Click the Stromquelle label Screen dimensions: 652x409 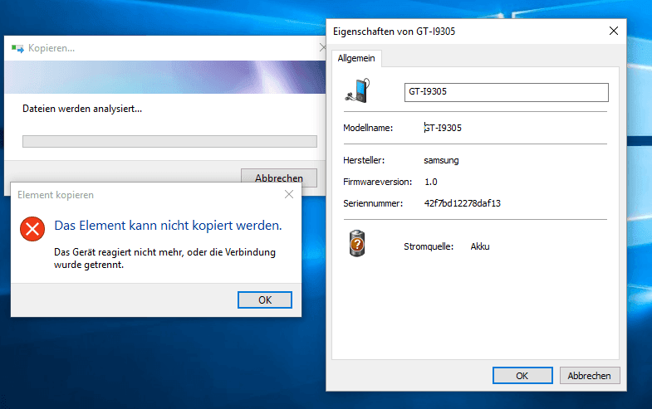pyautogui.click(x=429, y=246)
